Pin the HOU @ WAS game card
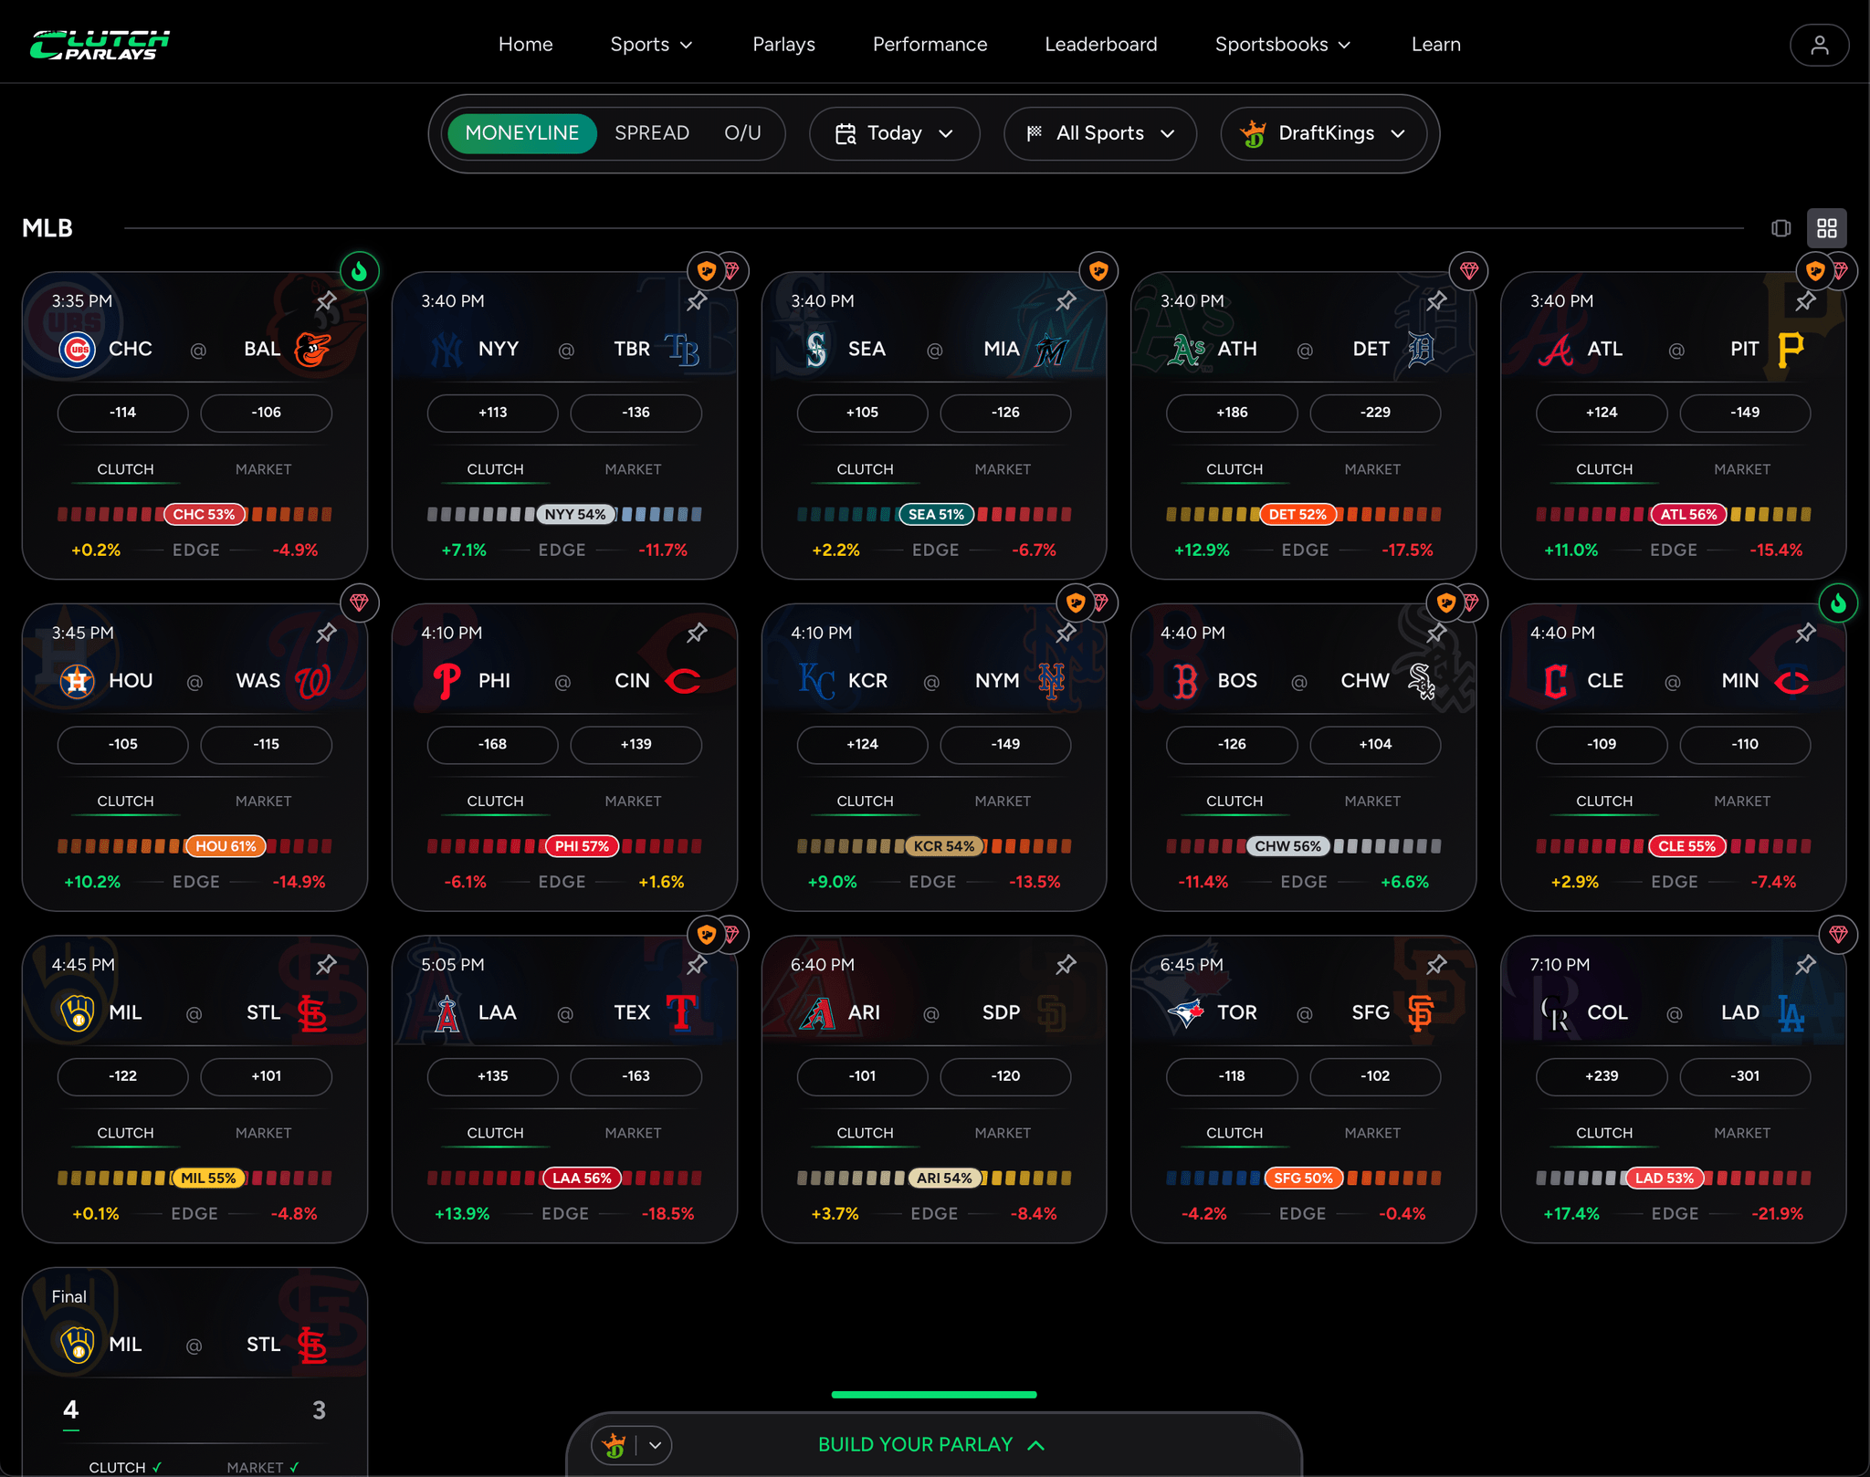Viewport: 1870px width, 1477px height. pos(326,633)
